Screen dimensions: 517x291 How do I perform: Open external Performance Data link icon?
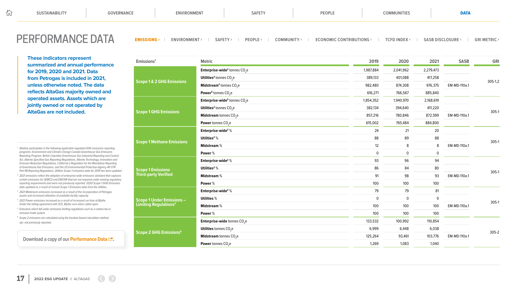pyautogui.click(x=110, y=239)
